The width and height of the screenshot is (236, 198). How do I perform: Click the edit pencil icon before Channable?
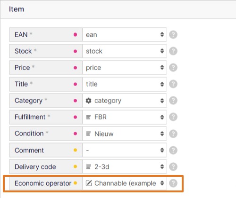[x=89, y=183]
